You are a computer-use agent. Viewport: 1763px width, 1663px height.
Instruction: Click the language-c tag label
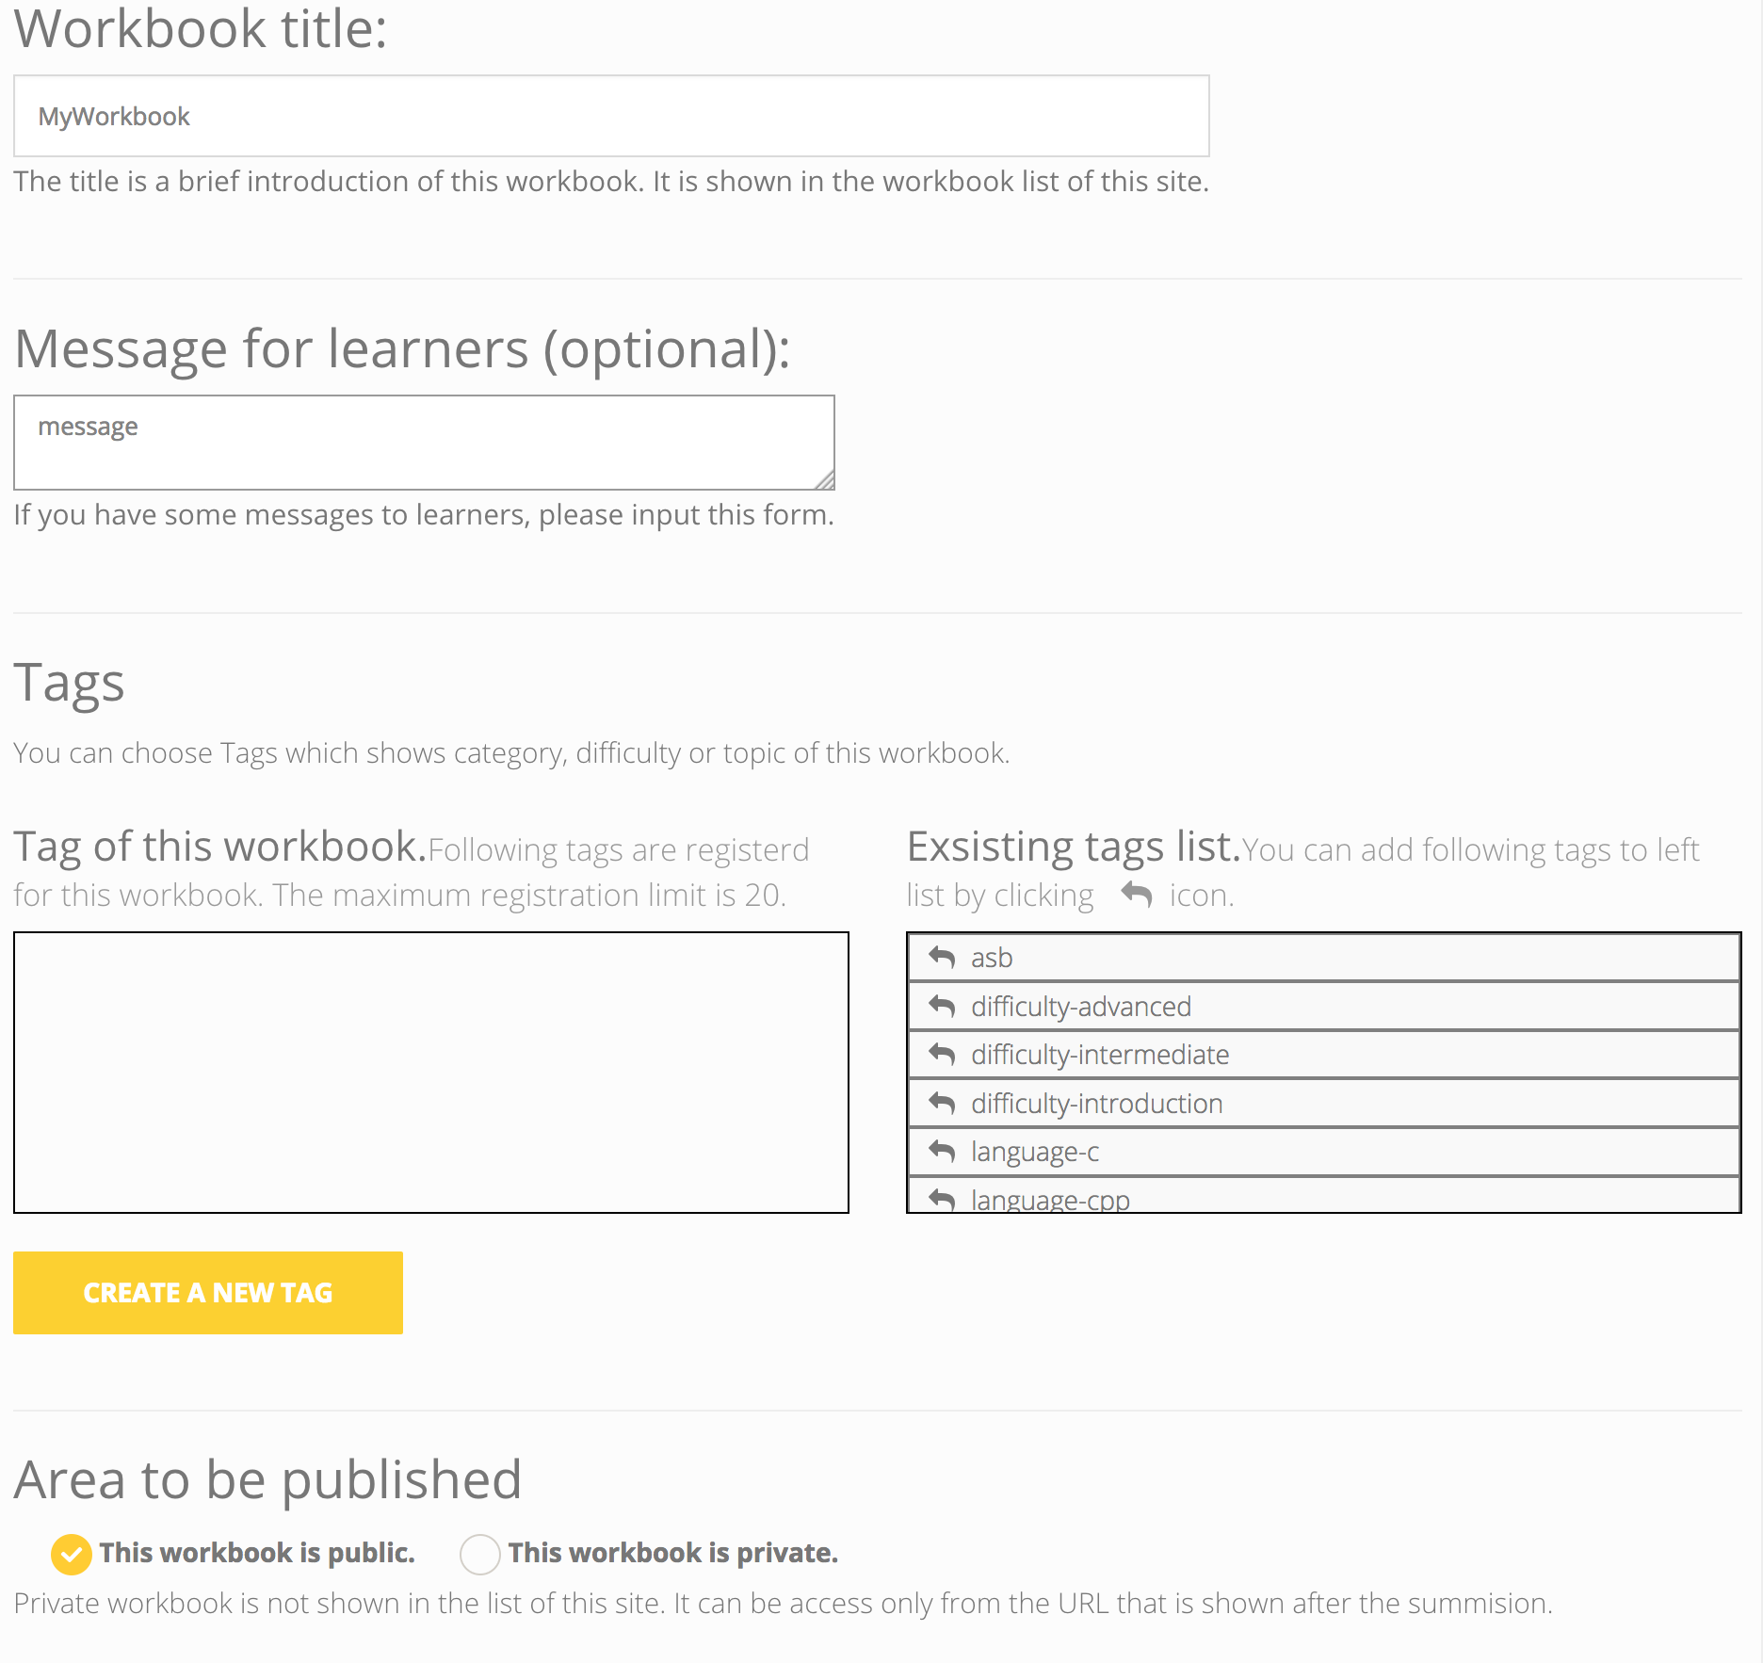click(x=1035, y=1152)
